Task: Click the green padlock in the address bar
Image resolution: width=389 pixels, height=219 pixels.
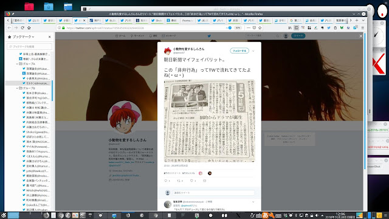Action: coord(63,28)
